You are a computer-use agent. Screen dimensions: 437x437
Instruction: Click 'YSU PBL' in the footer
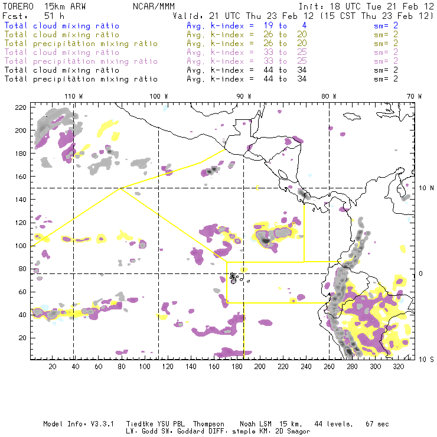tap(170, 424)
